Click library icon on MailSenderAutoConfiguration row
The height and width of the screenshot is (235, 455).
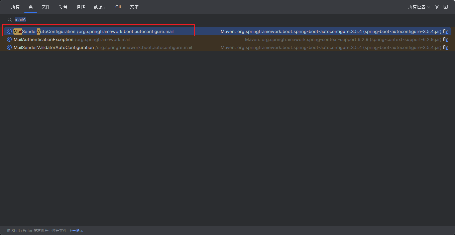coord(446,31)
